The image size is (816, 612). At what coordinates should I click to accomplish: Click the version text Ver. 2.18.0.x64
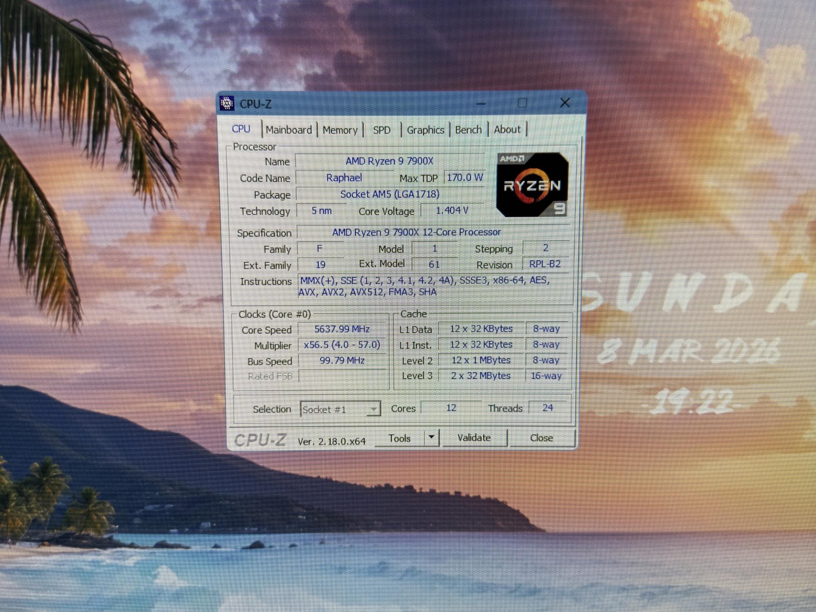[331, 441]
